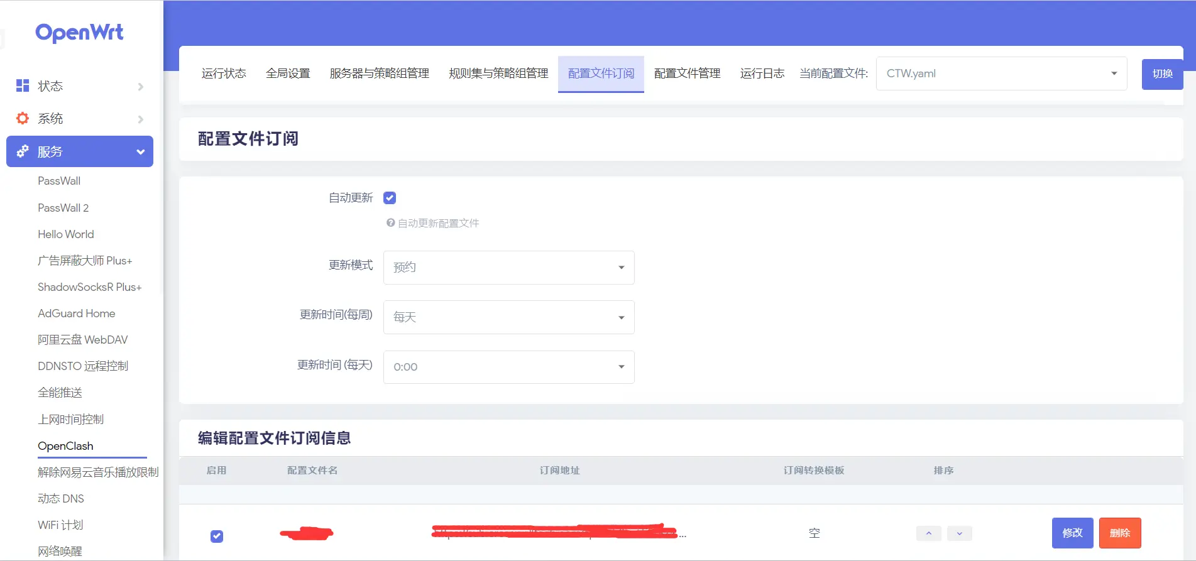Open the 更新模式 dropdown
The height and width of the screenshot is (561, 1196).
pos(508,268)
